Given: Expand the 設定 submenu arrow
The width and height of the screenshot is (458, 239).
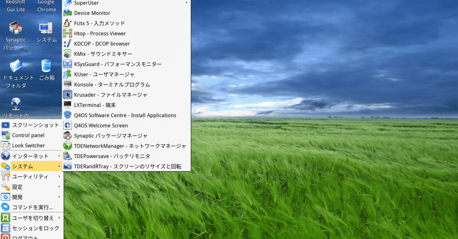Looking at the screenshot, I should (59, 187).
